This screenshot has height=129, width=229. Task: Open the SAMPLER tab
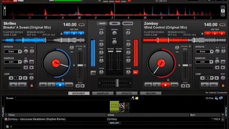[103, 93]
